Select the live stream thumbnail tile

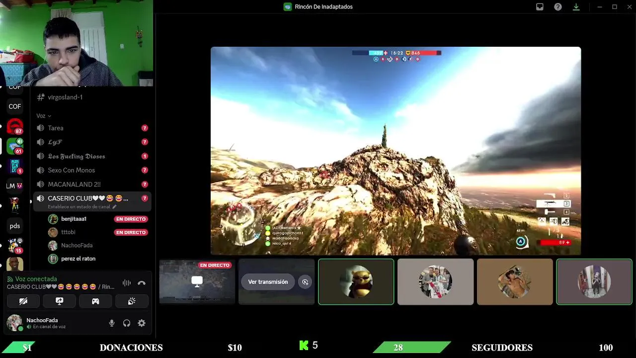click(197, 281)
